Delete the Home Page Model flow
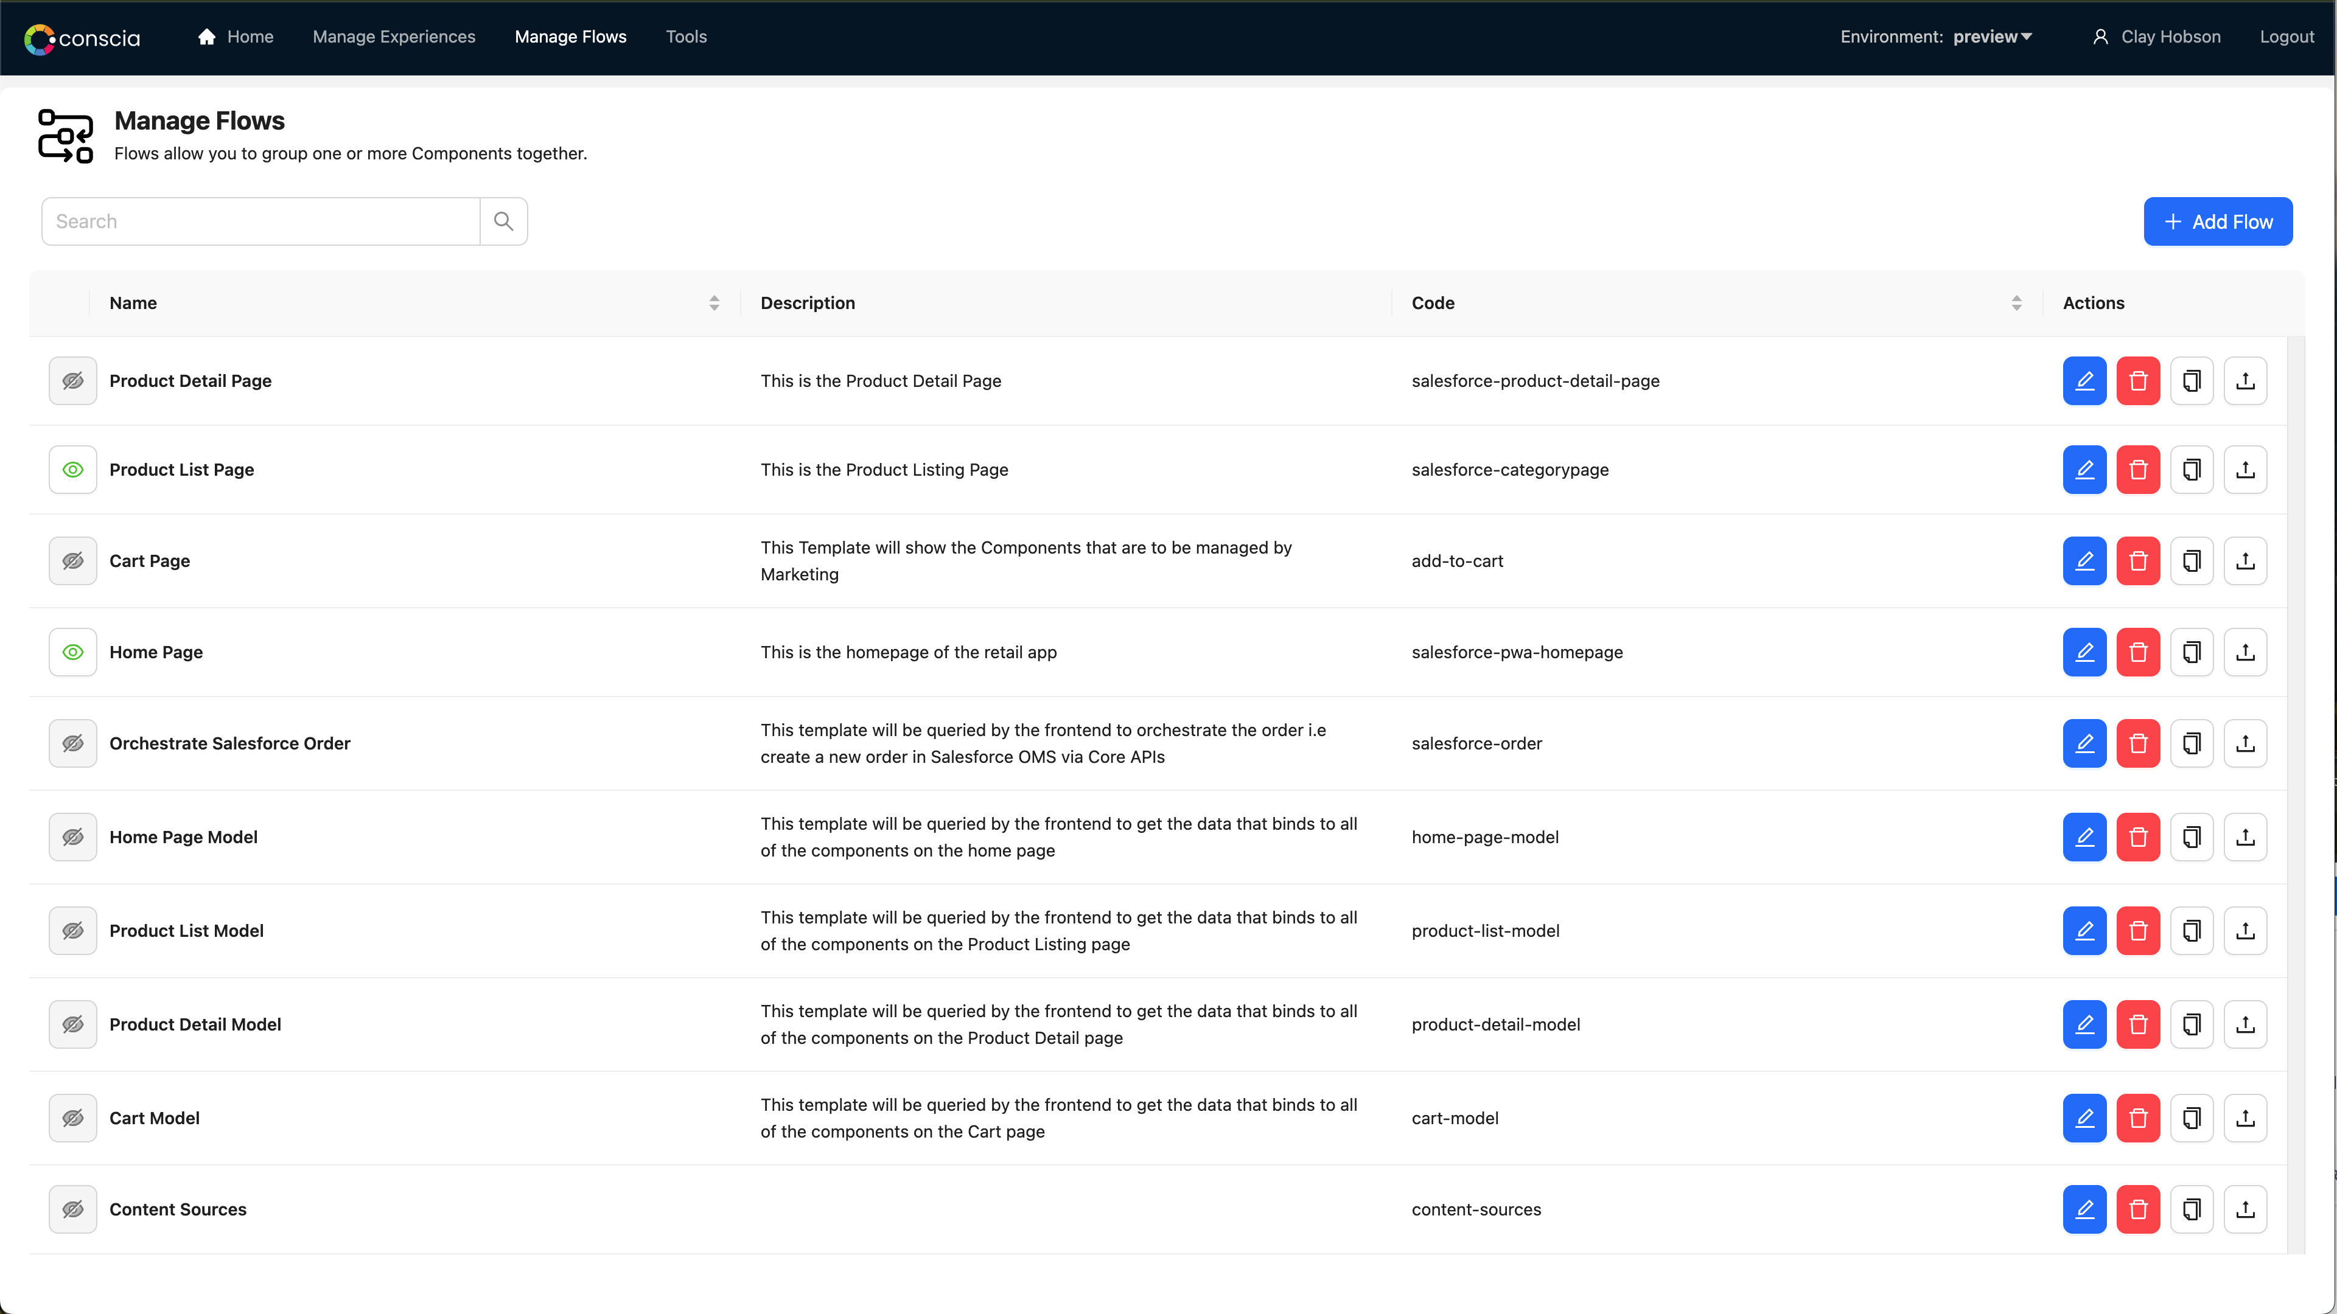The image size is (2337, 1314). point(2137,837)
